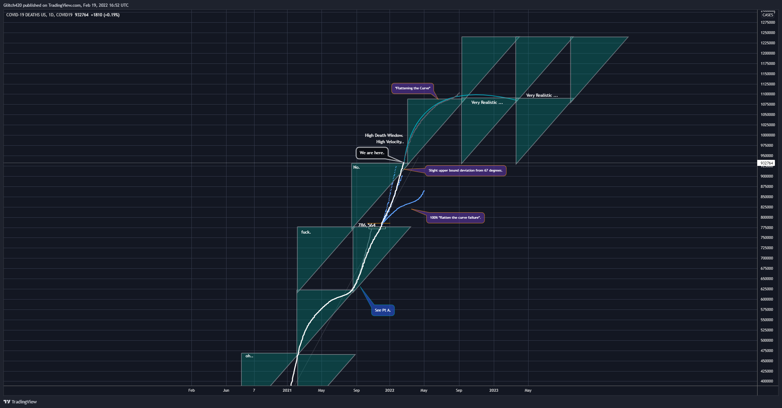This screenshot has height=408, width=782.
Task: Select the "Flattening the Curve" callout
Action: click(413, 88)
